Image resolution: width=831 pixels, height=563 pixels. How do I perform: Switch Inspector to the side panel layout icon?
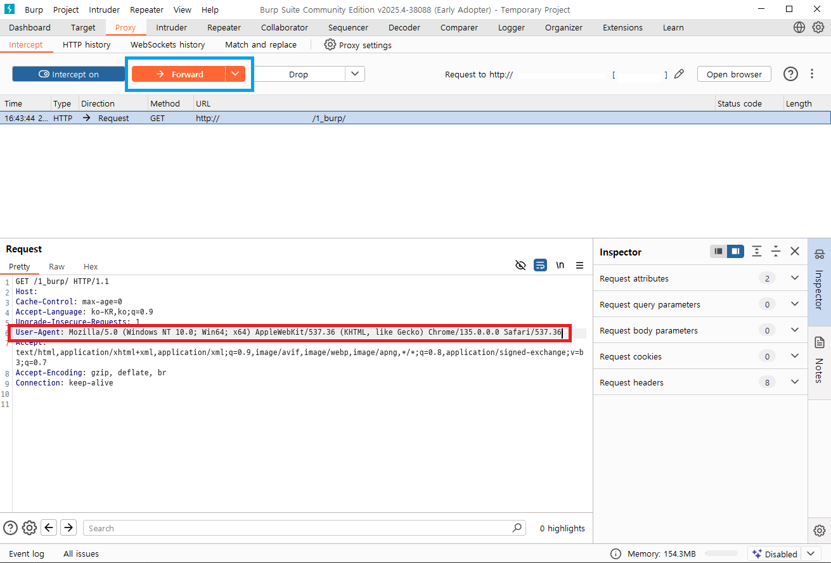[x=736, y=252]
